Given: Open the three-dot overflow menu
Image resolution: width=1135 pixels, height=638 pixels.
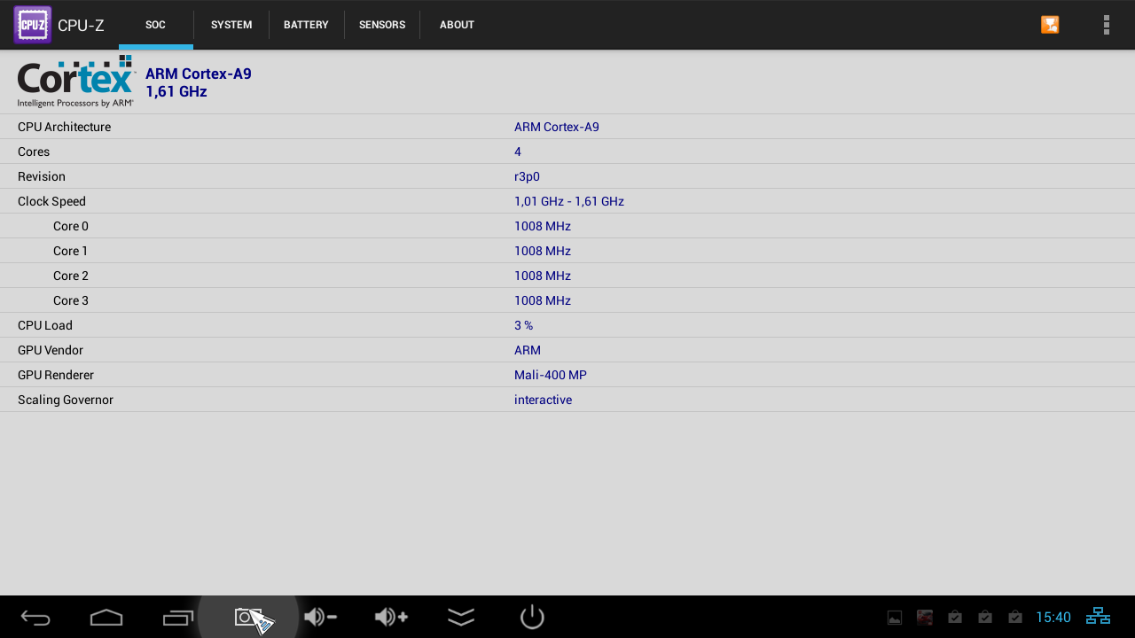Looking at the screenshot, I should point(1107,25).
